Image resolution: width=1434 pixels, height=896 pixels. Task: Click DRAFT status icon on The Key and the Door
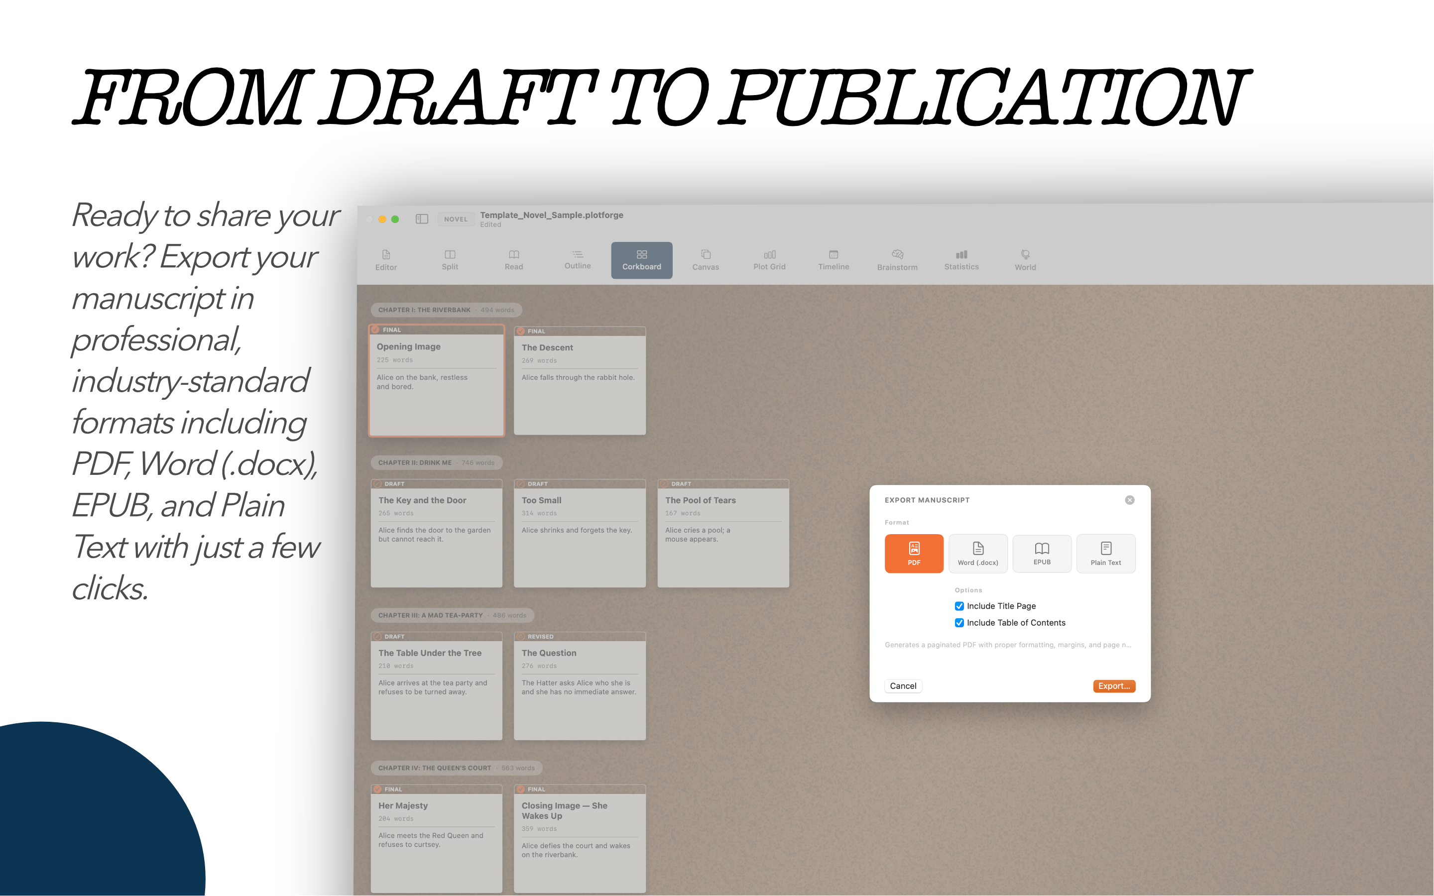(377, 484)
